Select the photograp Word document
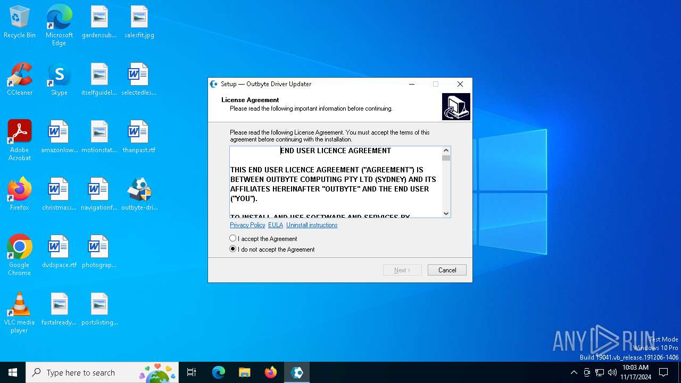Viewport: 681px width, 383px height. coord(99,252)
